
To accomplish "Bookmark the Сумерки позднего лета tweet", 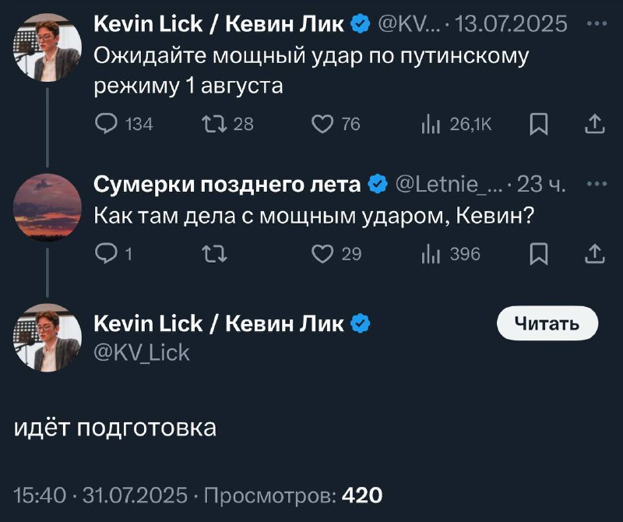I will point(538,253).
